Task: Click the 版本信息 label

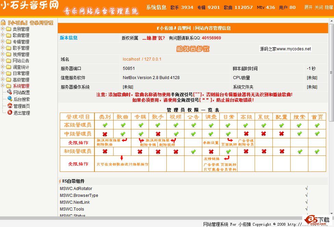Action: (x=68, y=38)
